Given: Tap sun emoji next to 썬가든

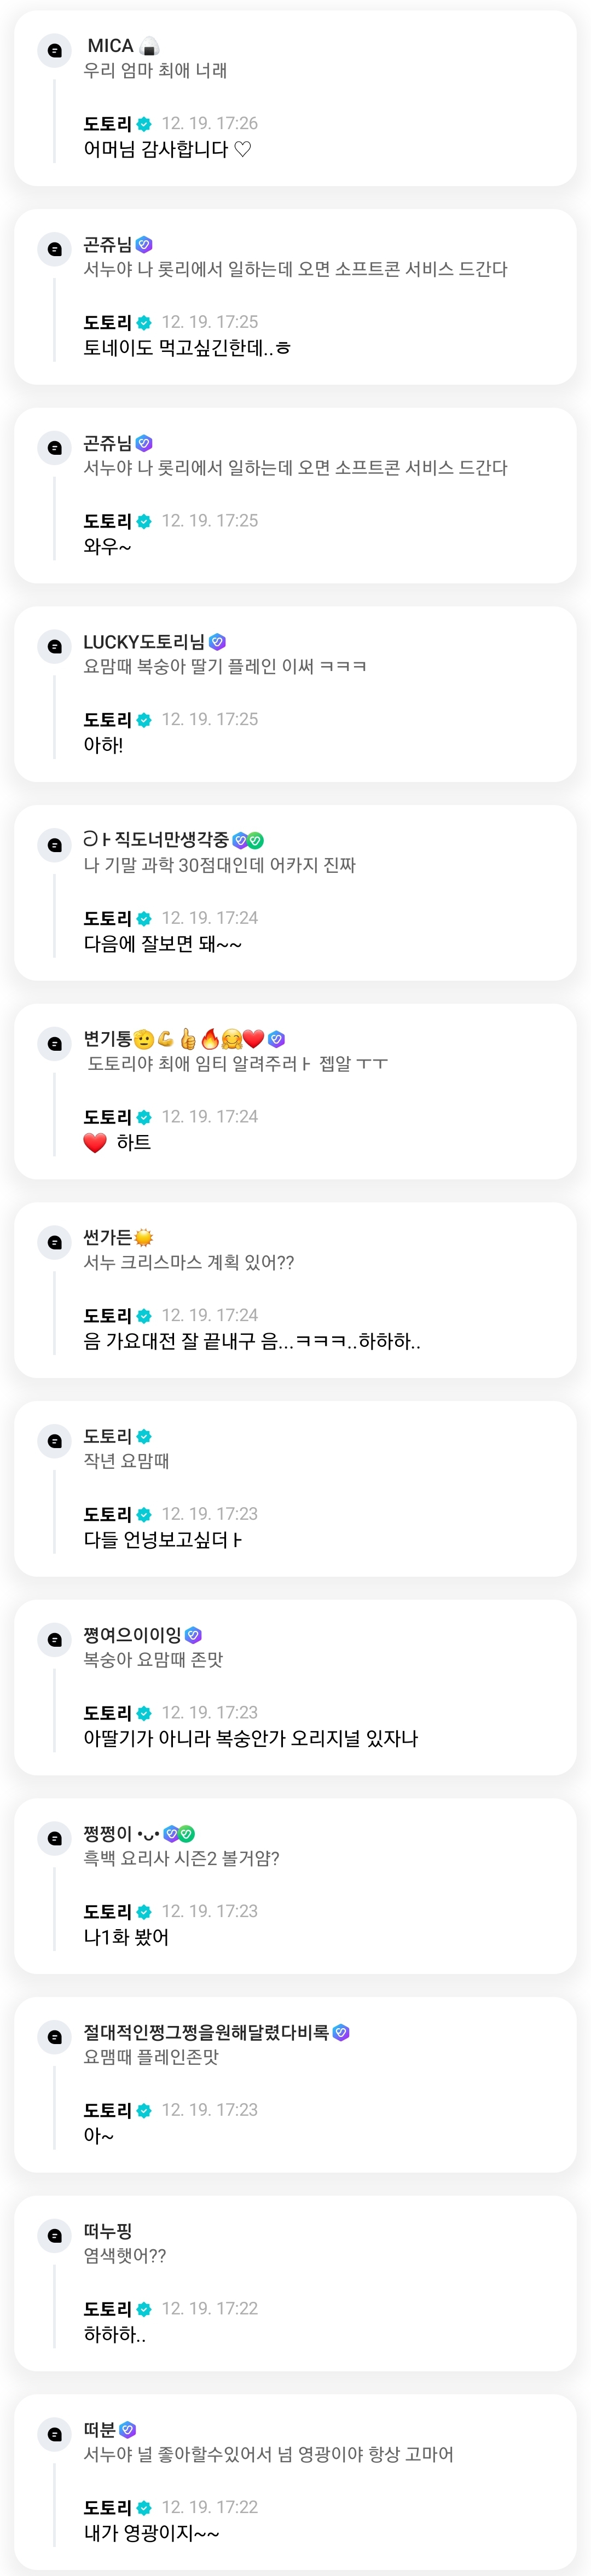Looking at the screenshot, I should [x=144, y=1238].
